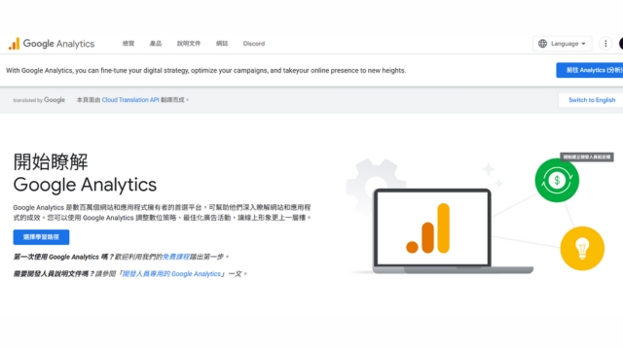Click the globe icon in Language selector
Screen dimensions: 623x350
[x=542, y=44]
